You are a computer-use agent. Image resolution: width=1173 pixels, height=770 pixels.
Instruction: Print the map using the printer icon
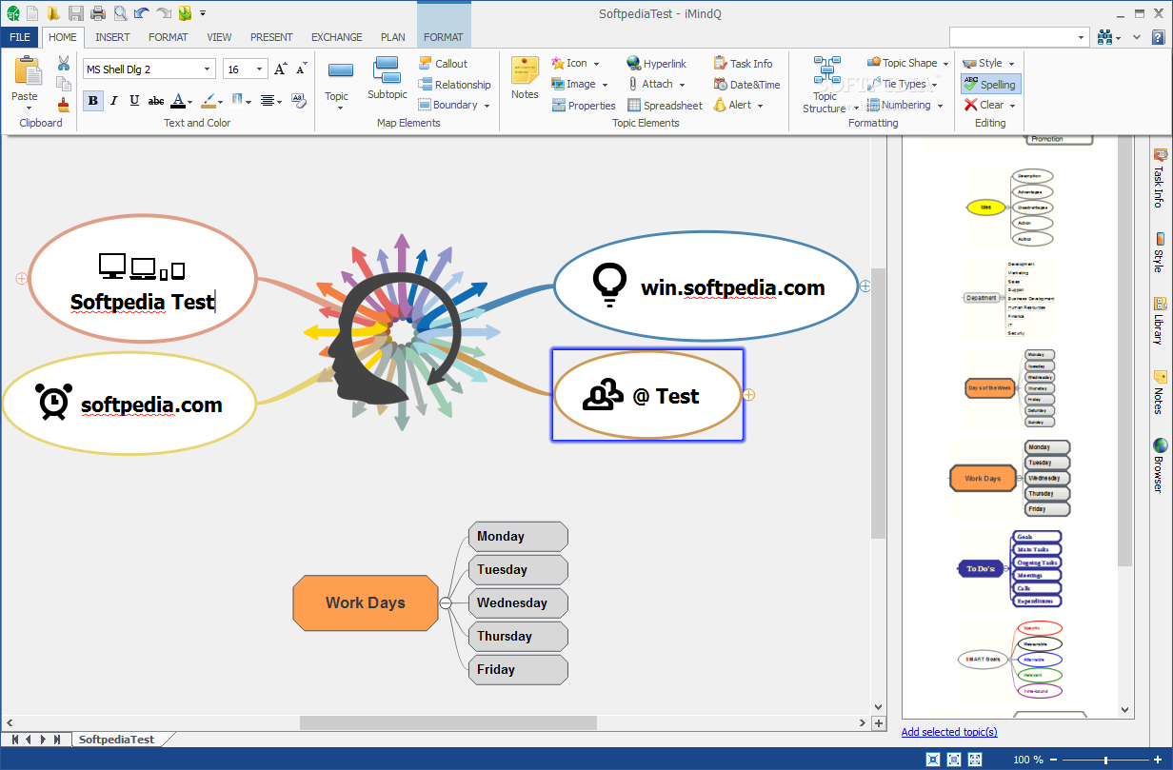coord(98,12)
